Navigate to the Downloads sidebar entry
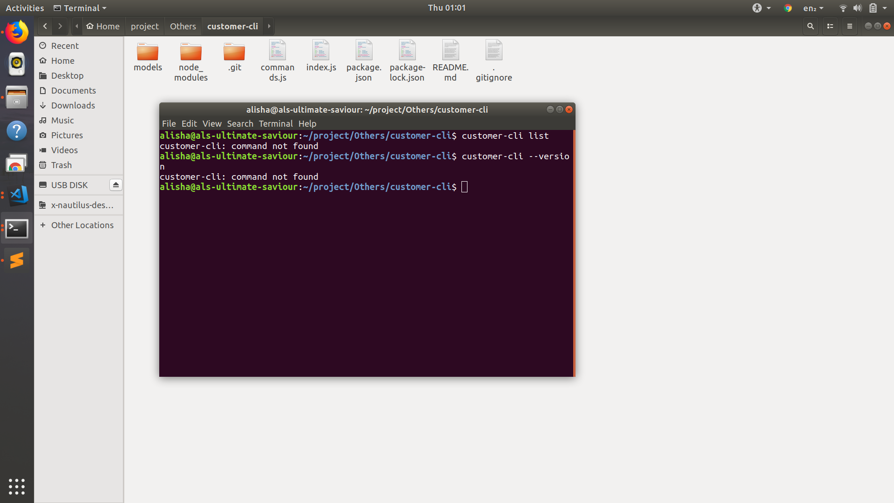Image resolution: width=894 pixels, height=503 pixels. (x=73, y=105)
